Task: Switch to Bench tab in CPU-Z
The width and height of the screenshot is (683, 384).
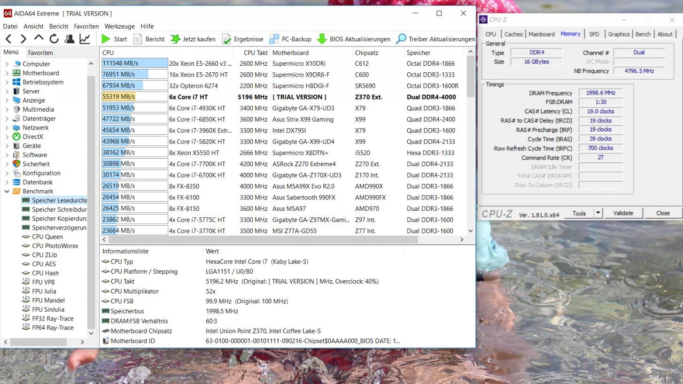Action: pos(643,34)
